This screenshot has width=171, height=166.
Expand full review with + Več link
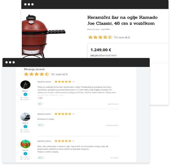[40, 98]
